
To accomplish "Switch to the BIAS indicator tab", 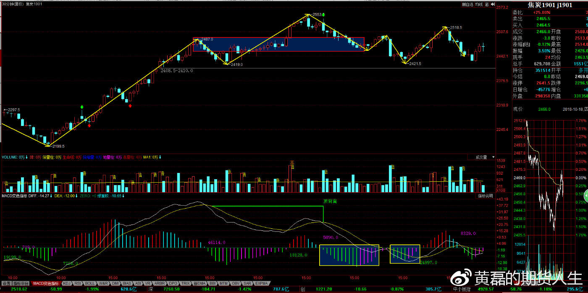I will click(127, 283).
